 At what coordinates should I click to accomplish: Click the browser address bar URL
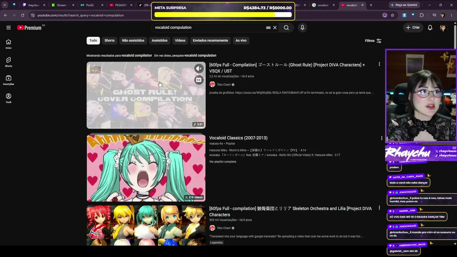[81, 15]
